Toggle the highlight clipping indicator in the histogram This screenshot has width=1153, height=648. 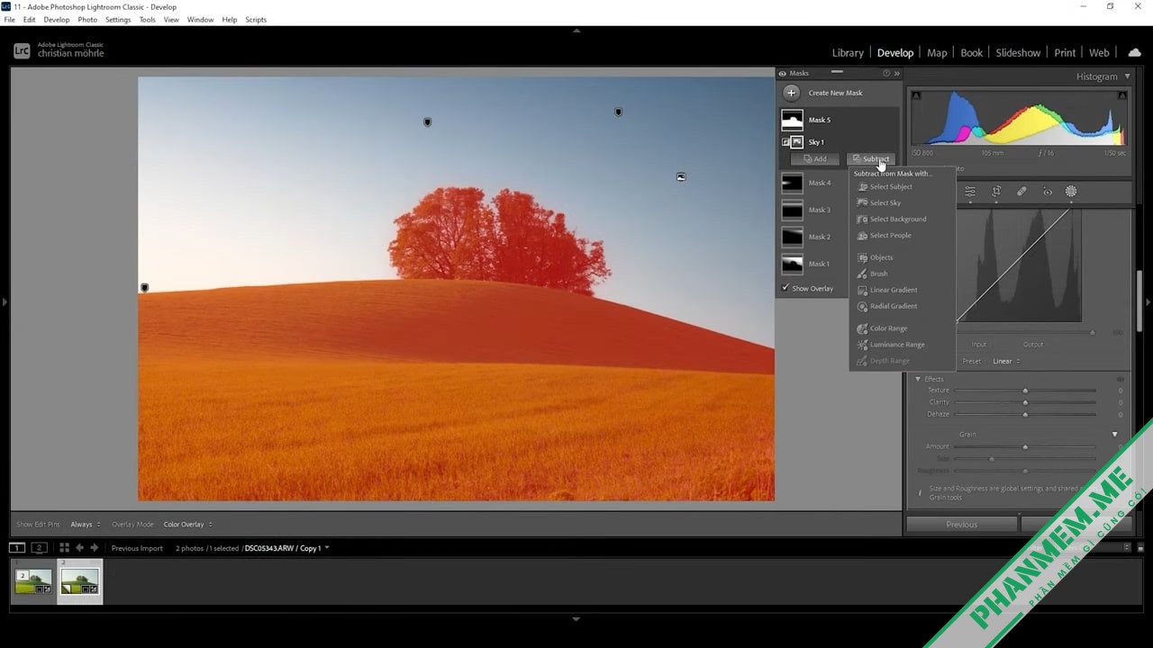[1122, 95]
